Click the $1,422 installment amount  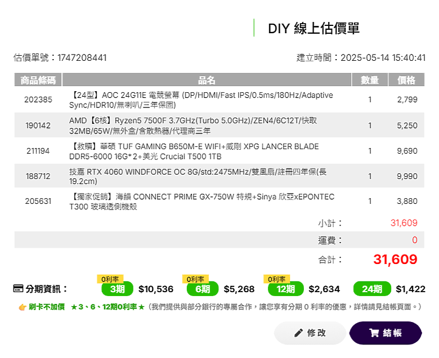point(411,289)
